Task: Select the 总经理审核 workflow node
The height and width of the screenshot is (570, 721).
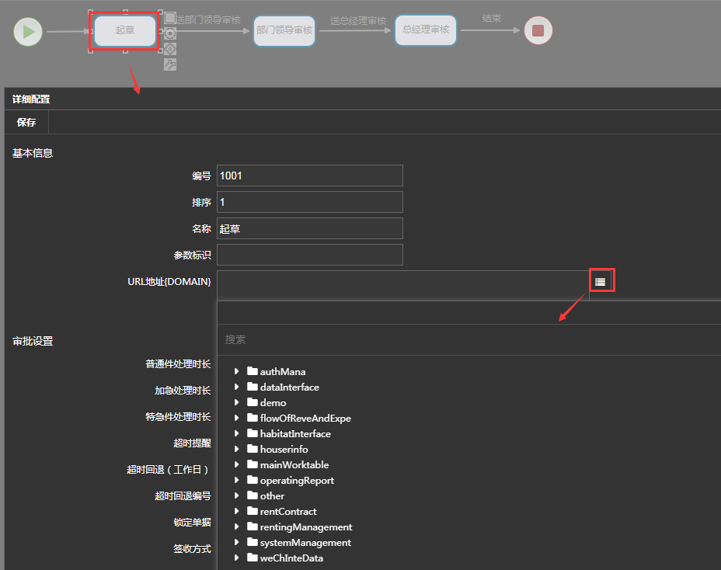Action: tap(426, 30)
